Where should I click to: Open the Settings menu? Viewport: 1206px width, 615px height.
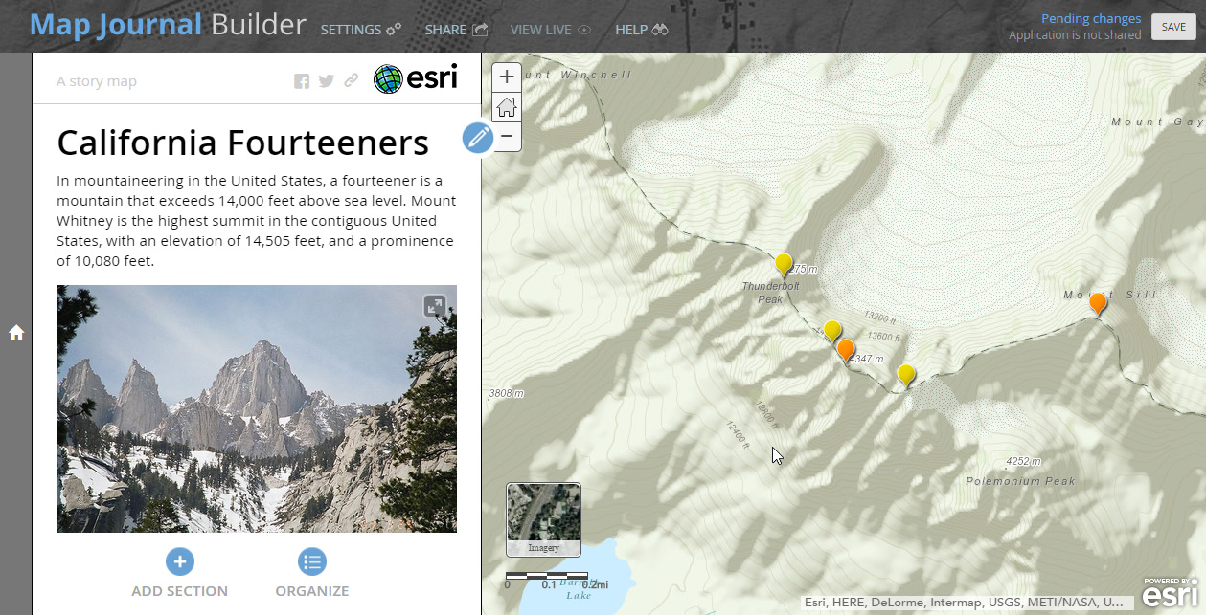click(x=361, y=30)
